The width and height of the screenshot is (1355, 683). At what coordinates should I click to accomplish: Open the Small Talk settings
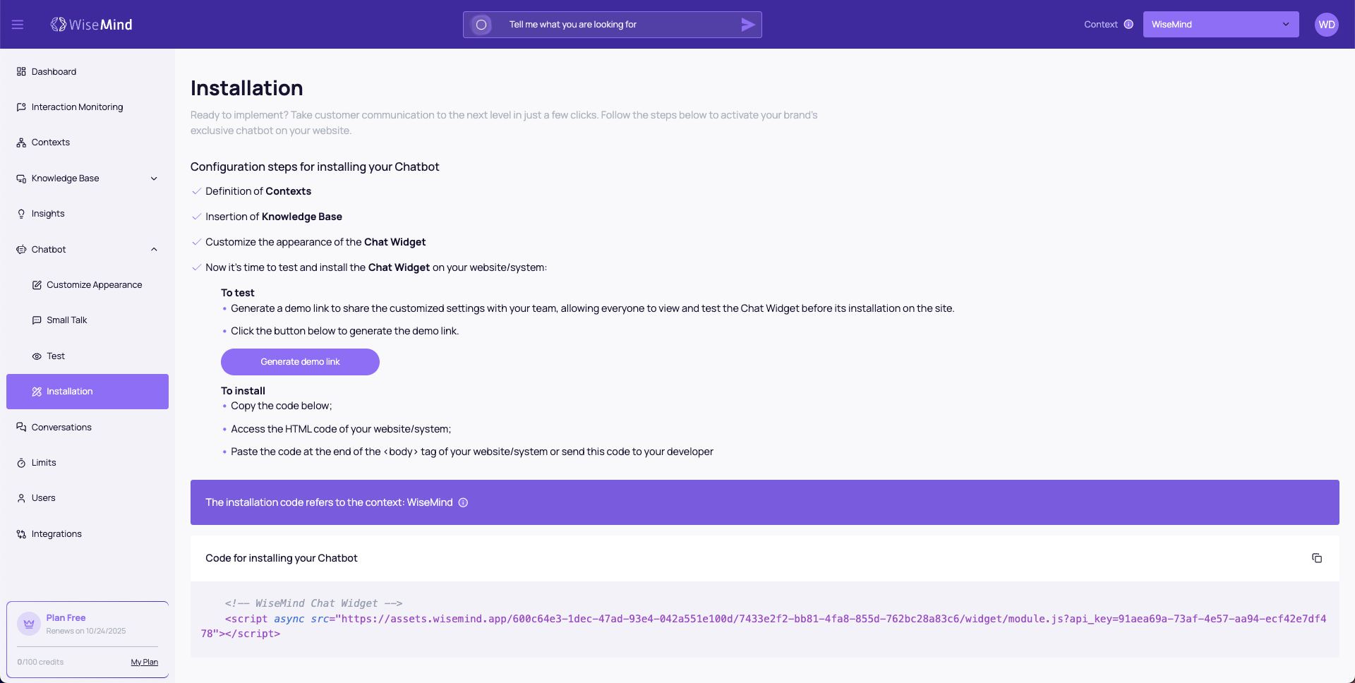(67, 320)
